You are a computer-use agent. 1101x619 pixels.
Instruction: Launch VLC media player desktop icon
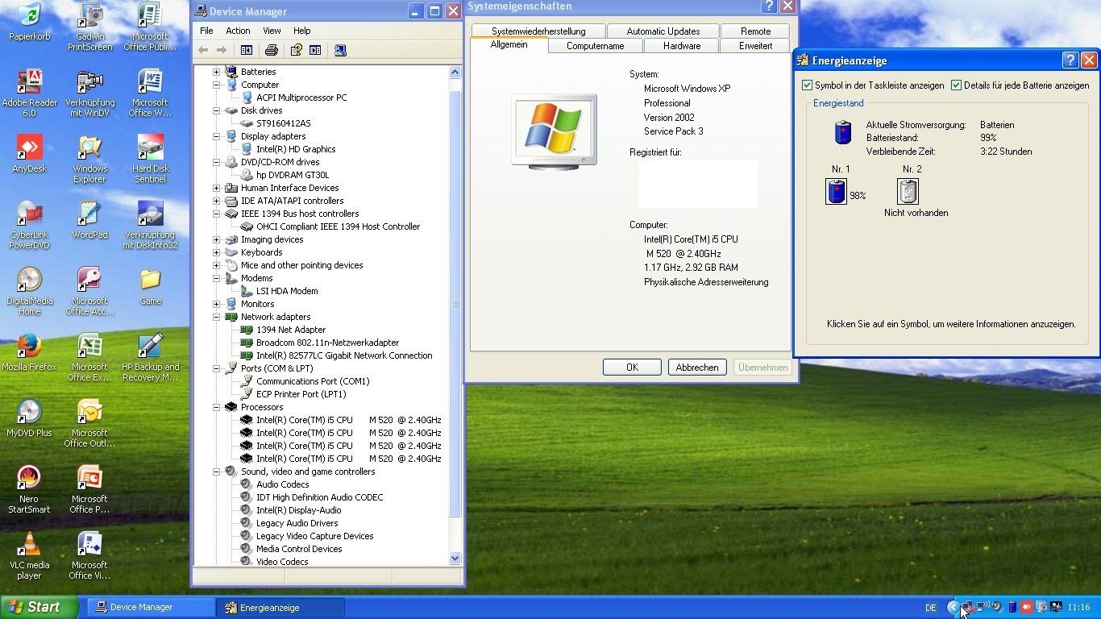tap(30, 556)
